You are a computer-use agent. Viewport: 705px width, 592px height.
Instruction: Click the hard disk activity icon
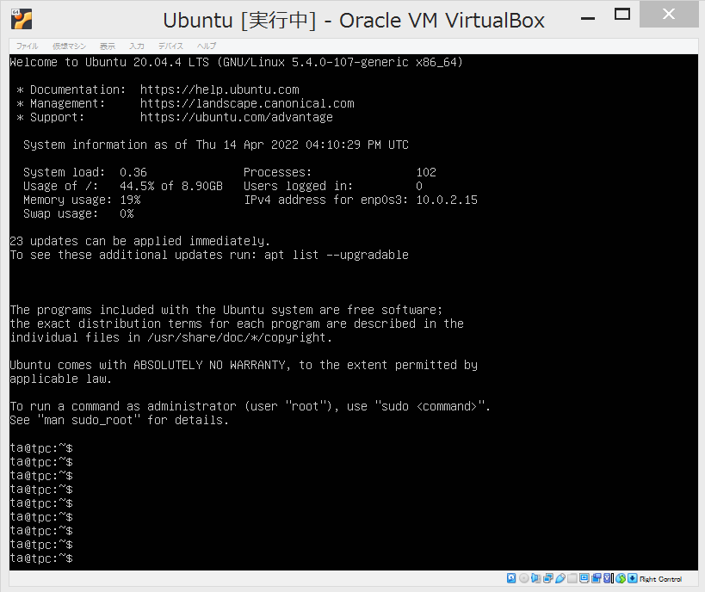pyautogui.click(x=511, y=578)
